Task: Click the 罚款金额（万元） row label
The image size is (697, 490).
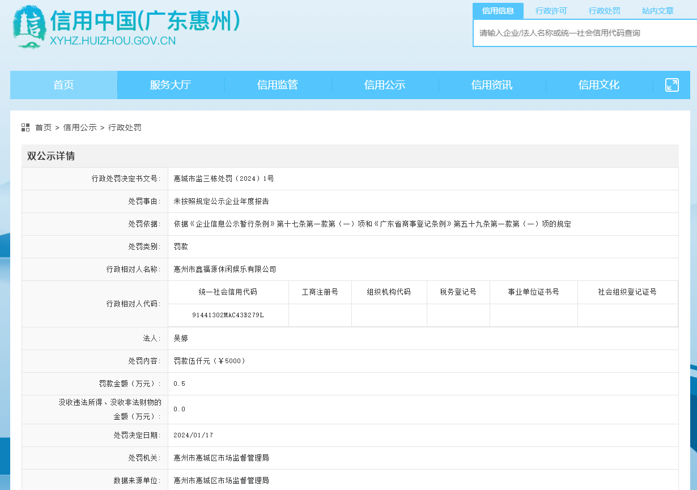Action: (130, 384)
